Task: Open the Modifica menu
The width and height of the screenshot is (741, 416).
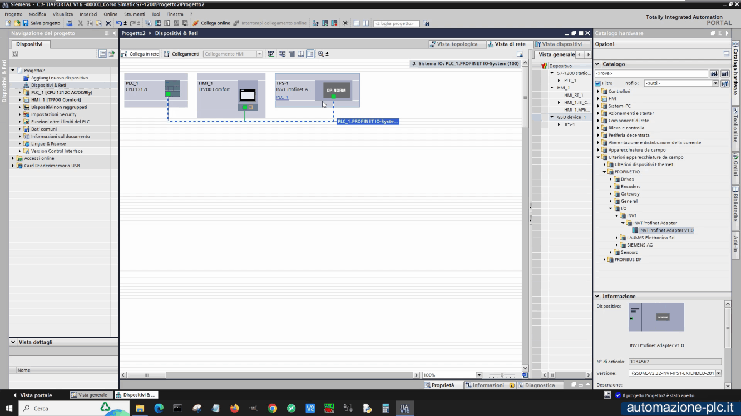Action: pos(37,14)
